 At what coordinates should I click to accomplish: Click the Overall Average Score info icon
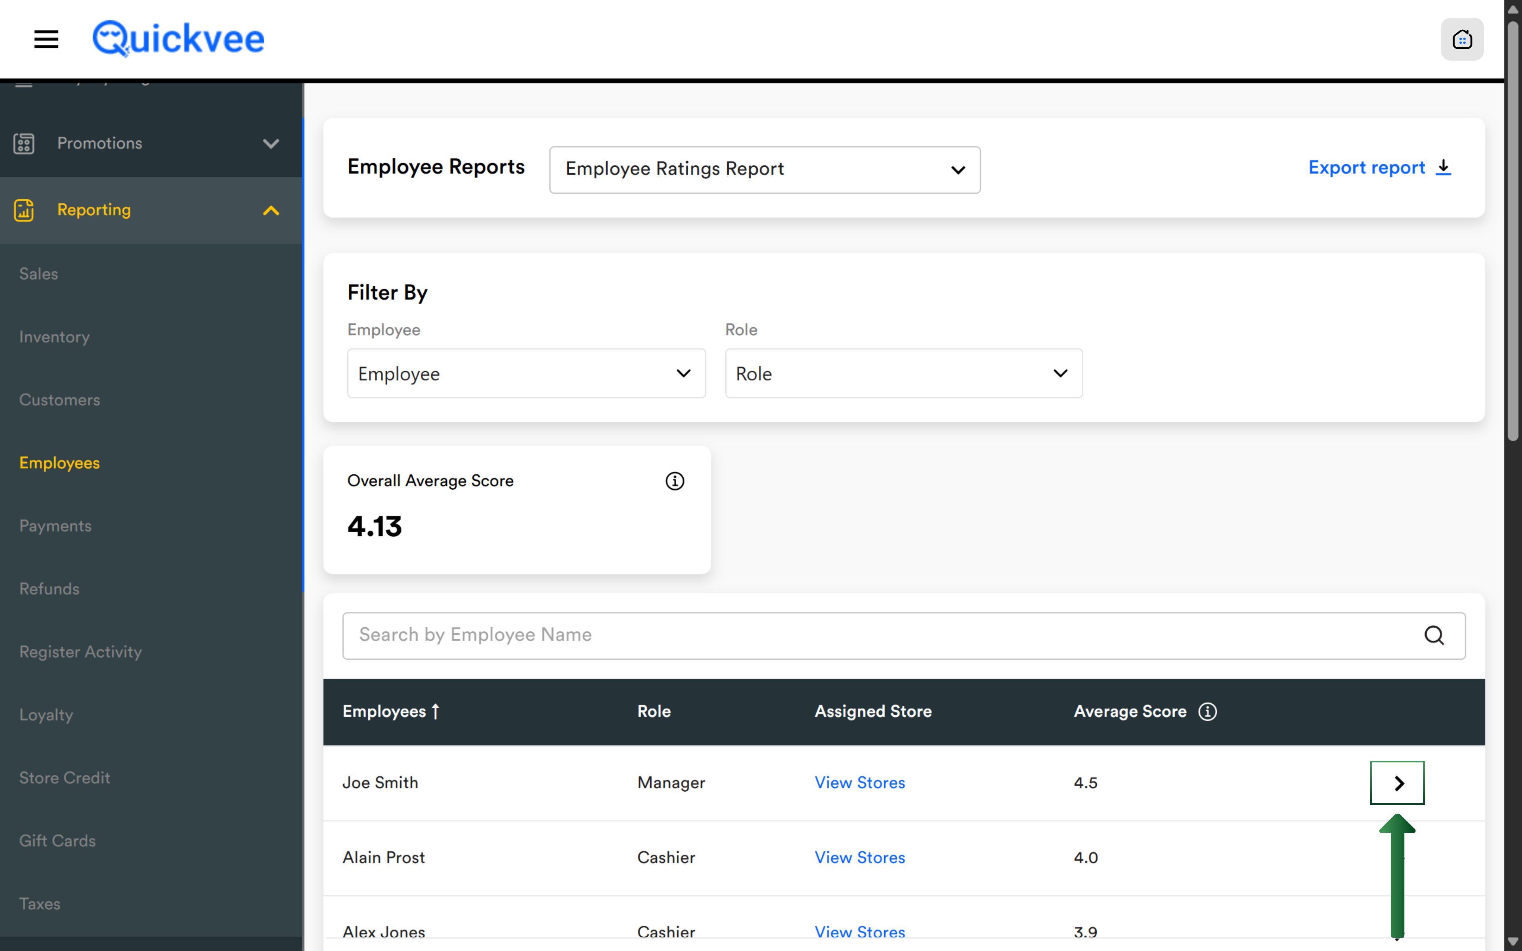pos(674,481)
